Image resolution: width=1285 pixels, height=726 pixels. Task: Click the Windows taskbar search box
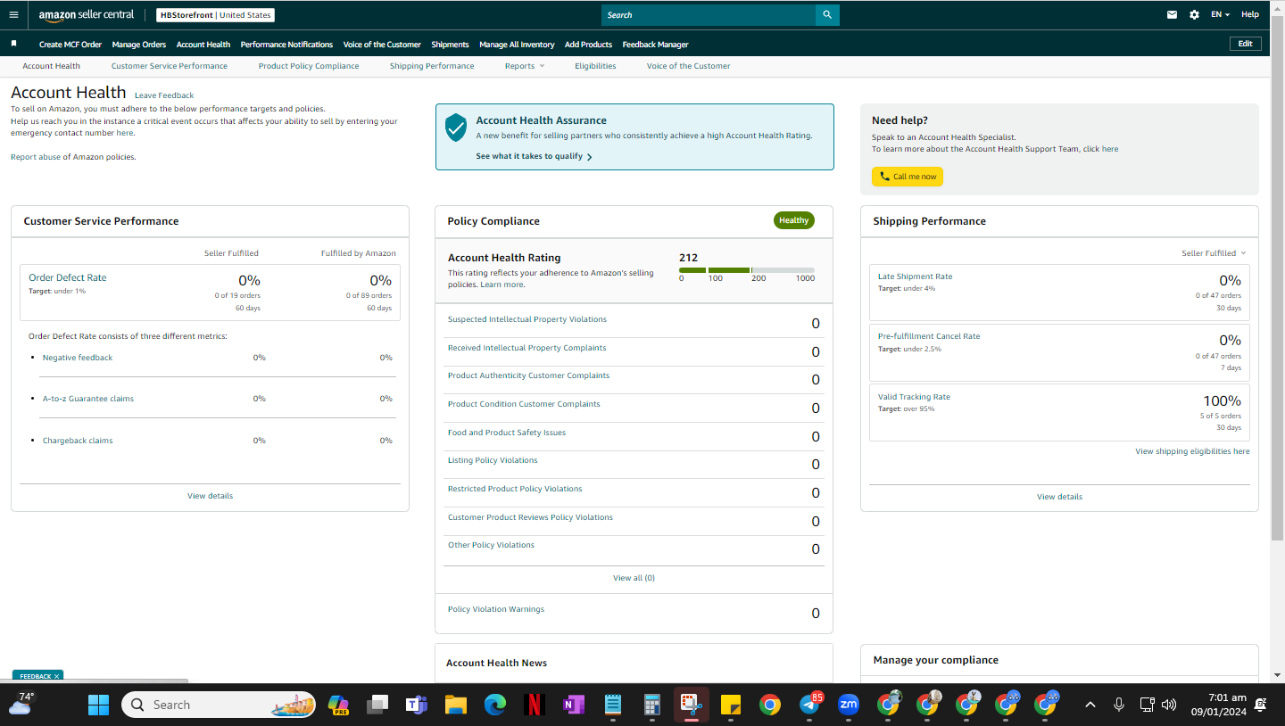click(x=219, y=705)
